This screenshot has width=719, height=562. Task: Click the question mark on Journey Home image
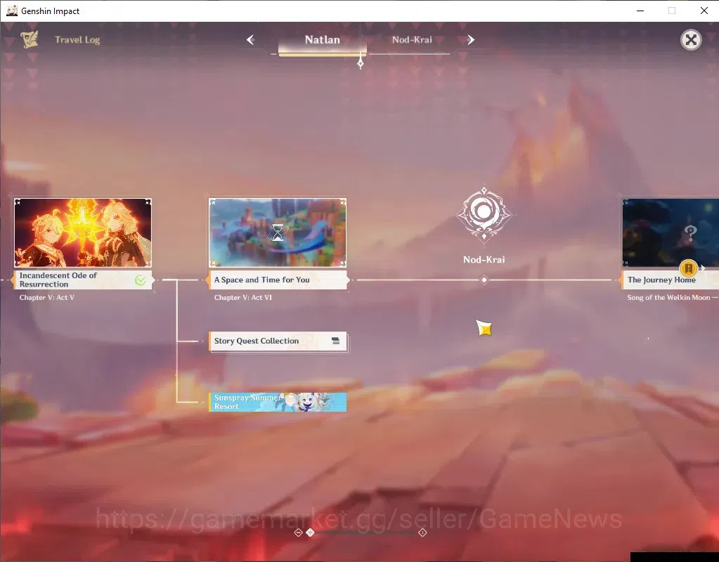690,233
